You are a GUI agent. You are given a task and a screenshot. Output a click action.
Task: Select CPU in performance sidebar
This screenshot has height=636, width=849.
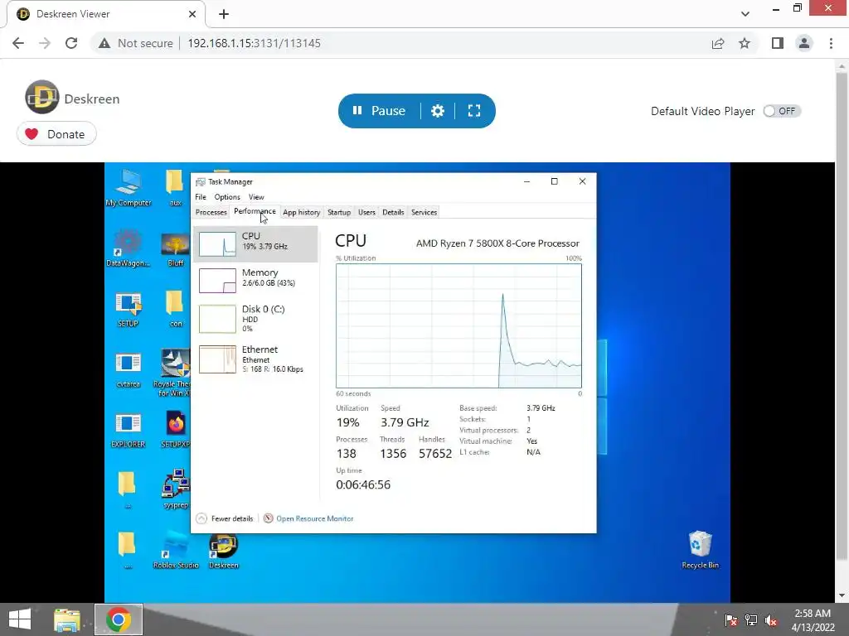pos(255,244)
